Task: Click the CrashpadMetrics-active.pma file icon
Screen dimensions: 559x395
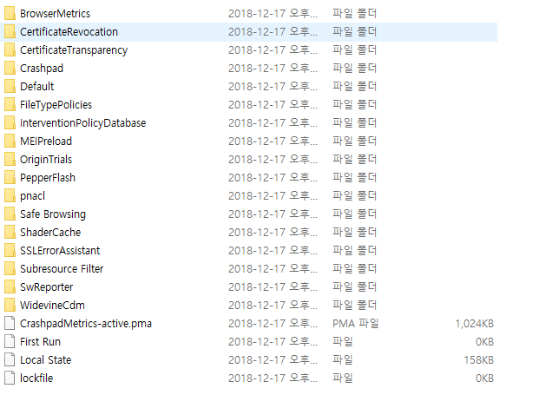Action: pyautogui.click(x=10, y=323)
